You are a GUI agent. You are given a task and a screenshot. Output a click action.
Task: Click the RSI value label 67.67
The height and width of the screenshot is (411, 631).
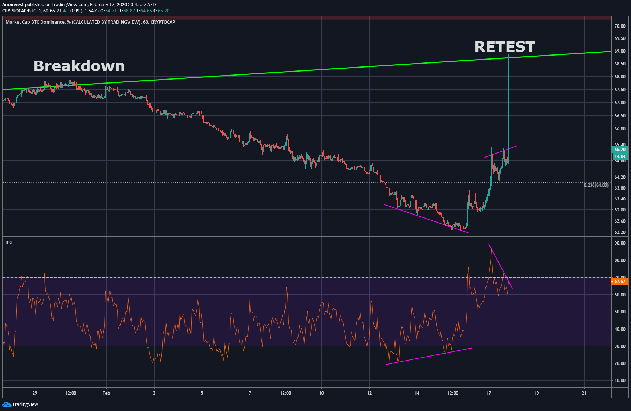620,281
